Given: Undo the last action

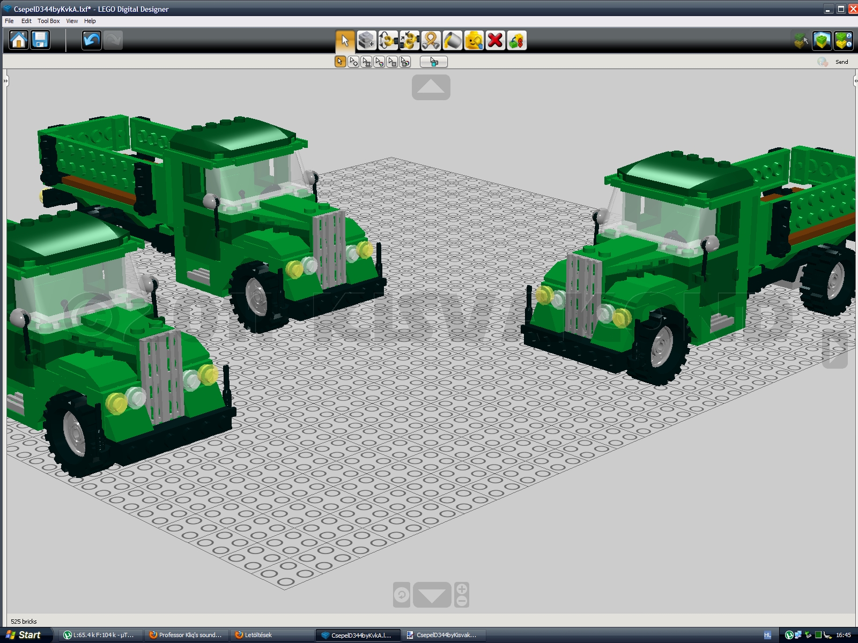Looking at the screenshot, I should pyautogui.click(x=92, y=40).
